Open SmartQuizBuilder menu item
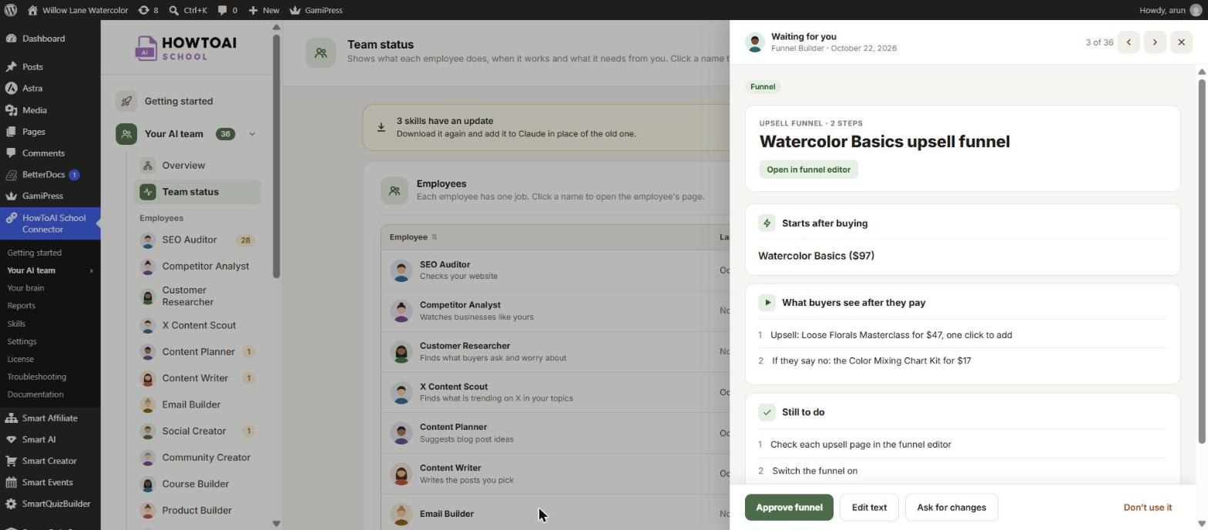This screenshot has width=1208, height=530. [55, 504]
